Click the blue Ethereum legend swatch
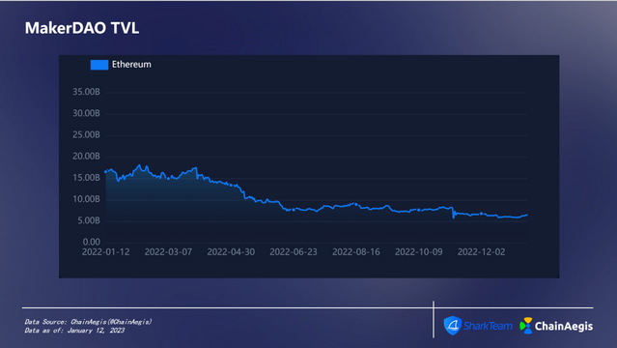This screenshot has width=617, height=348. pyautogui.click(x=99, y=65)
